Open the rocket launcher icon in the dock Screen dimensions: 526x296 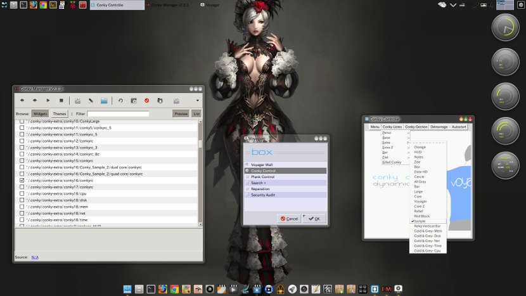tap(292, 289)
